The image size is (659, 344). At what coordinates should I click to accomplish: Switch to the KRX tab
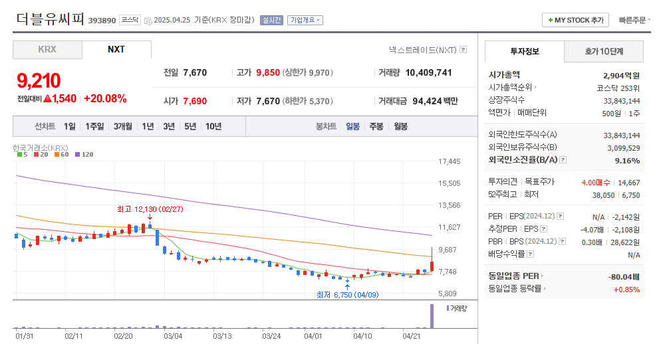tap(47, 50)
